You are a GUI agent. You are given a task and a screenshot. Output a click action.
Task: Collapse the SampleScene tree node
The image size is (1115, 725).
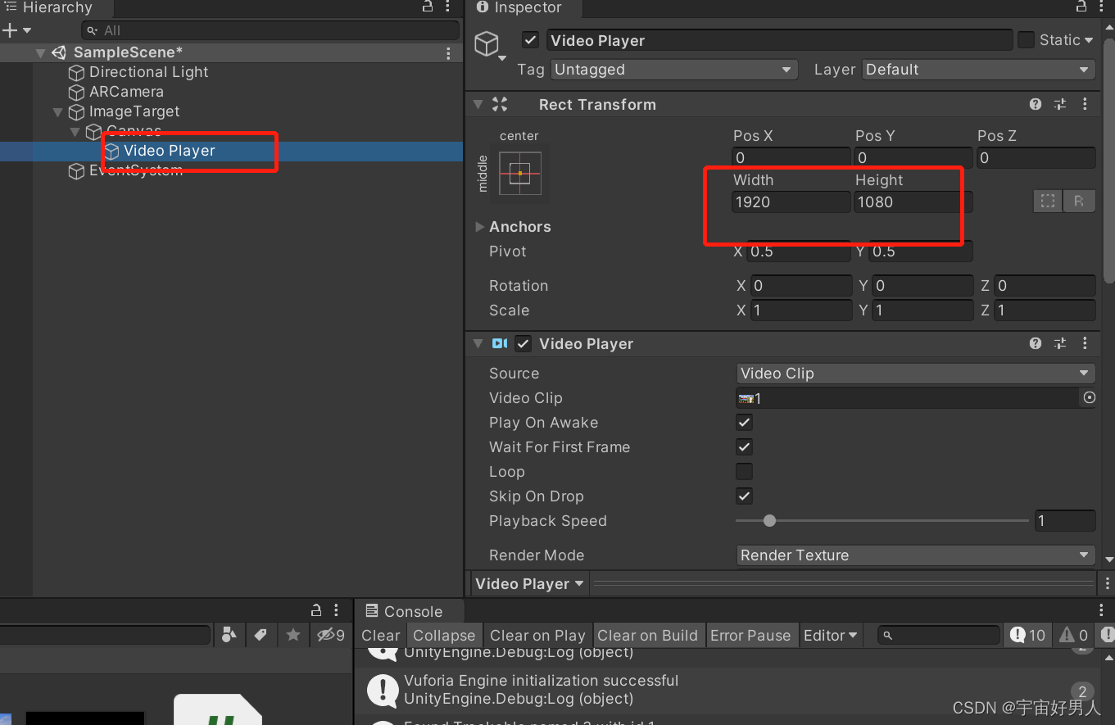tap(40, 52)
